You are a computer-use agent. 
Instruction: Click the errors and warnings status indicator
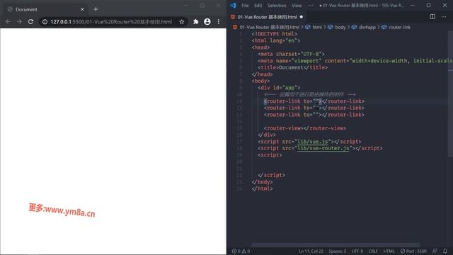point(241,251)
